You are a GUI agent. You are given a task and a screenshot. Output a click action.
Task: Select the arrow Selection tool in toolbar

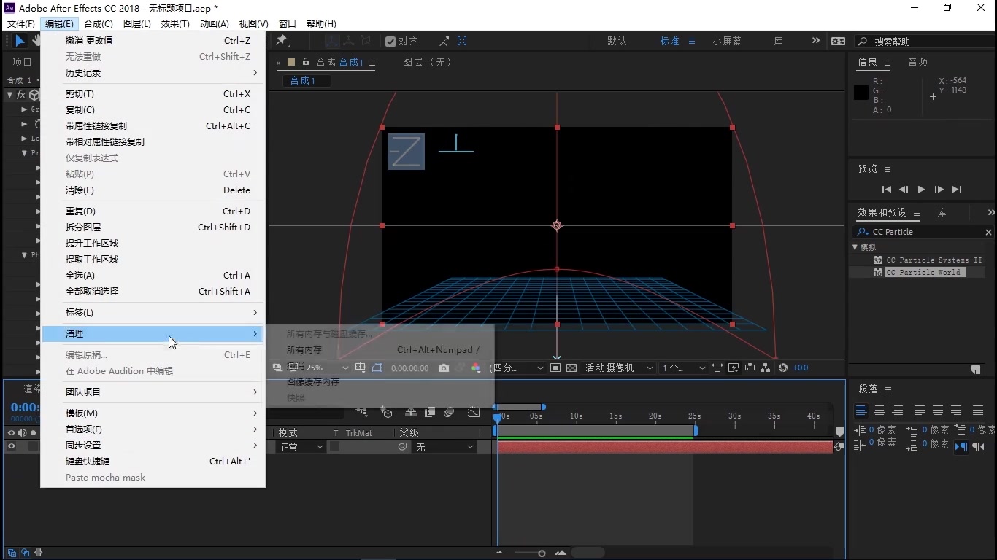coord(20,41)
